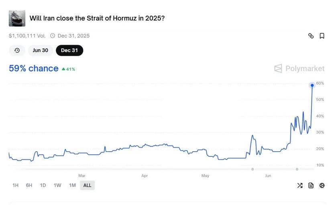Switch chart range to 1W
Viewport: 334px width, 205px height.
pyautogui.click(x=57, y=185)
